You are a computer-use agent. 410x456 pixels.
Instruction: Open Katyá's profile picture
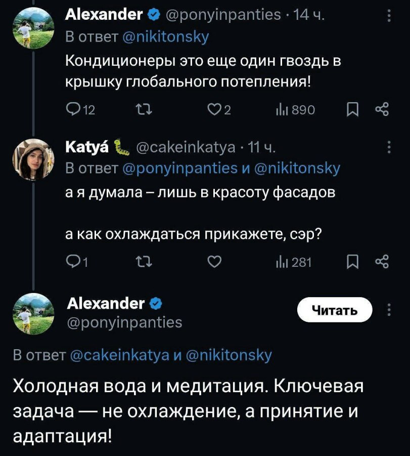[33, 159]
